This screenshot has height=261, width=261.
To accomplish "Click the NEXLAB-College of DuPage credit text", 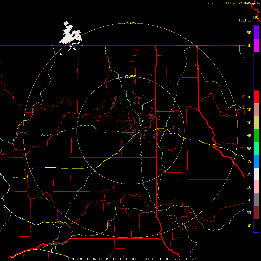I will pos(231,3).
